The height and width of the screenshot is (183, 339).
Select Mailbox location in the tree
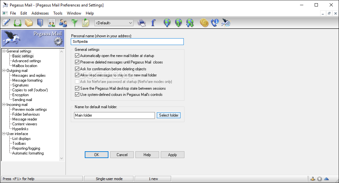25,66
